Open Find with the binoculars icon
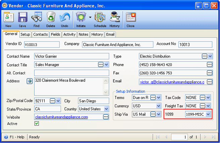This screenshot has height=143, width=220. point(37,17)
